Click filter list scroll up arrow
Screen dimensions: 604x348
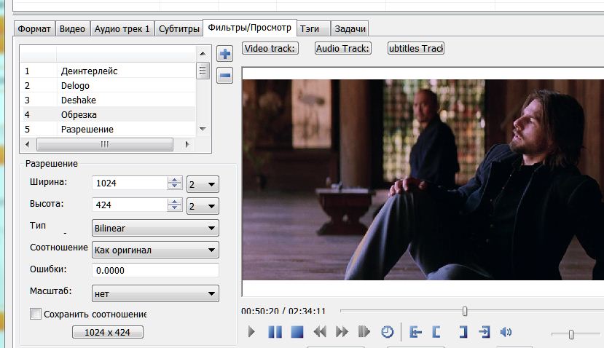203,53
